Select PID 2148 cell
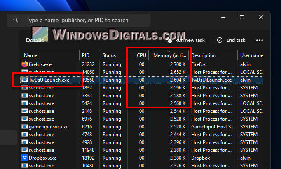Viewport: 281px width, 169px height. point(87,111)
